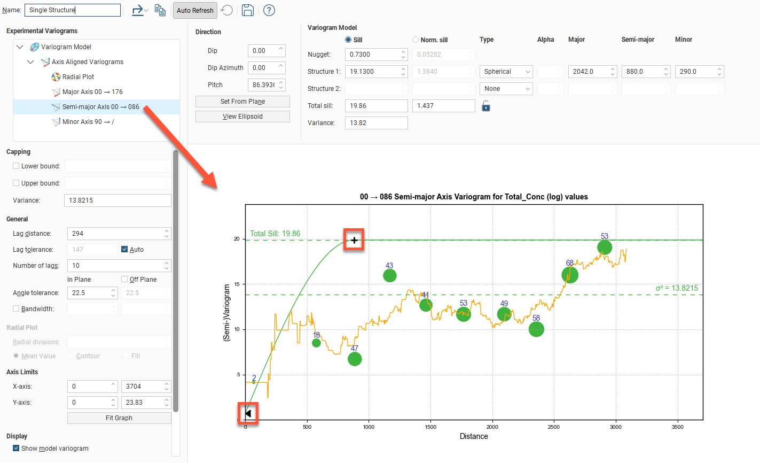Click the save disk icon
Image resolution: width=760 pixels, height=463 pixels.
pos(247,10)
